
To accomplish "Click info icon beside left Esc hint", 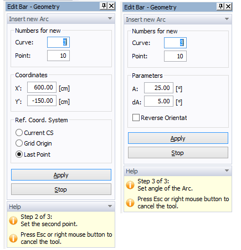I will pos(13,238).
